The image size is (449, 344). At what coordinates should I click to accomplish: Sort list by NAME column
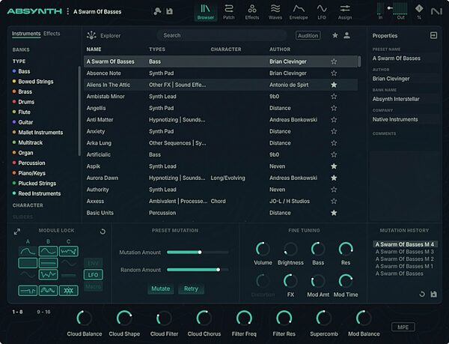[94, 49]
